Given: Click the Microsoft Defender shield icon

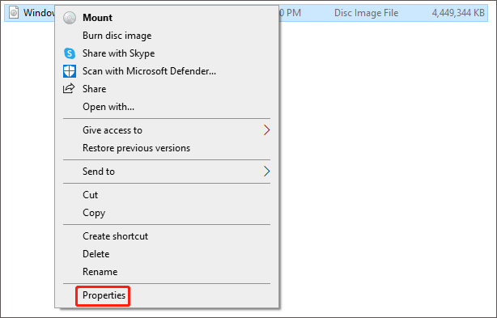Looking at the screenshot, I should 70,71.
